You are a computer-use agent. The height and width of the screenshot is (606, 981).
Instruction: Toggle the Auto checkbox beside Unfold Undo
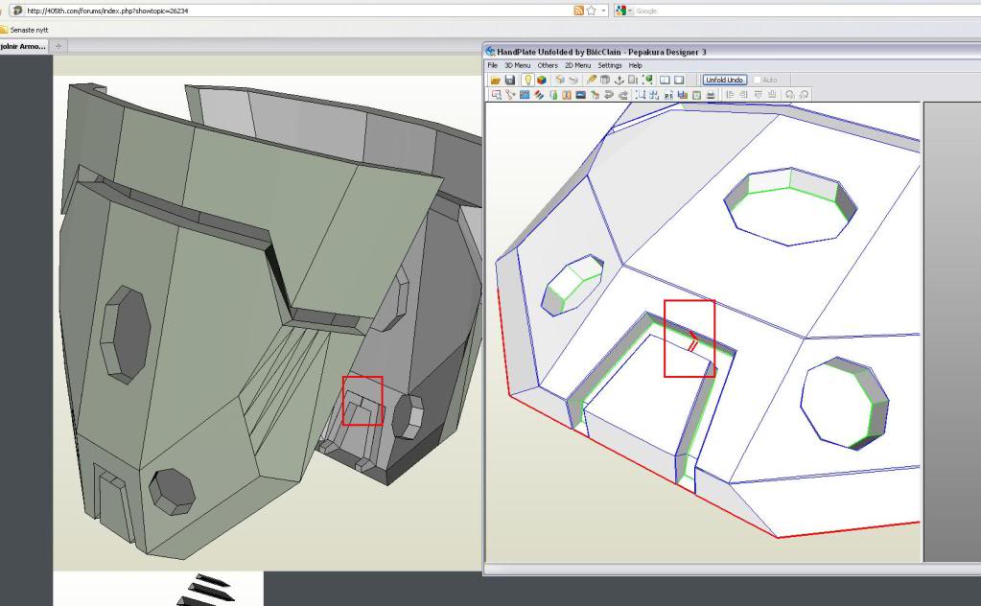point(757,80)
